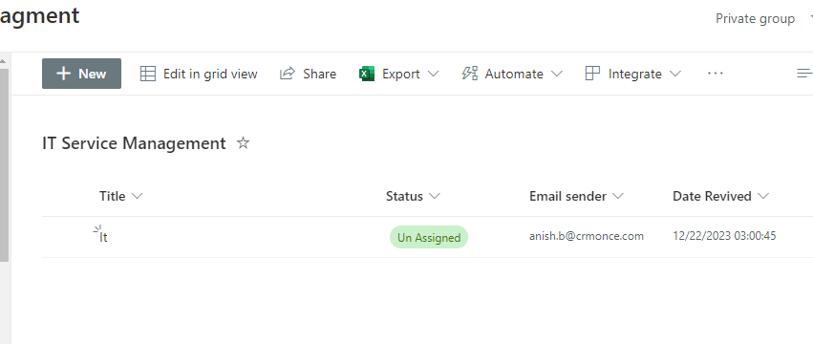Click the Excel Export icon
The height and width of the screenshot is (344, 813).
(367, 74)
